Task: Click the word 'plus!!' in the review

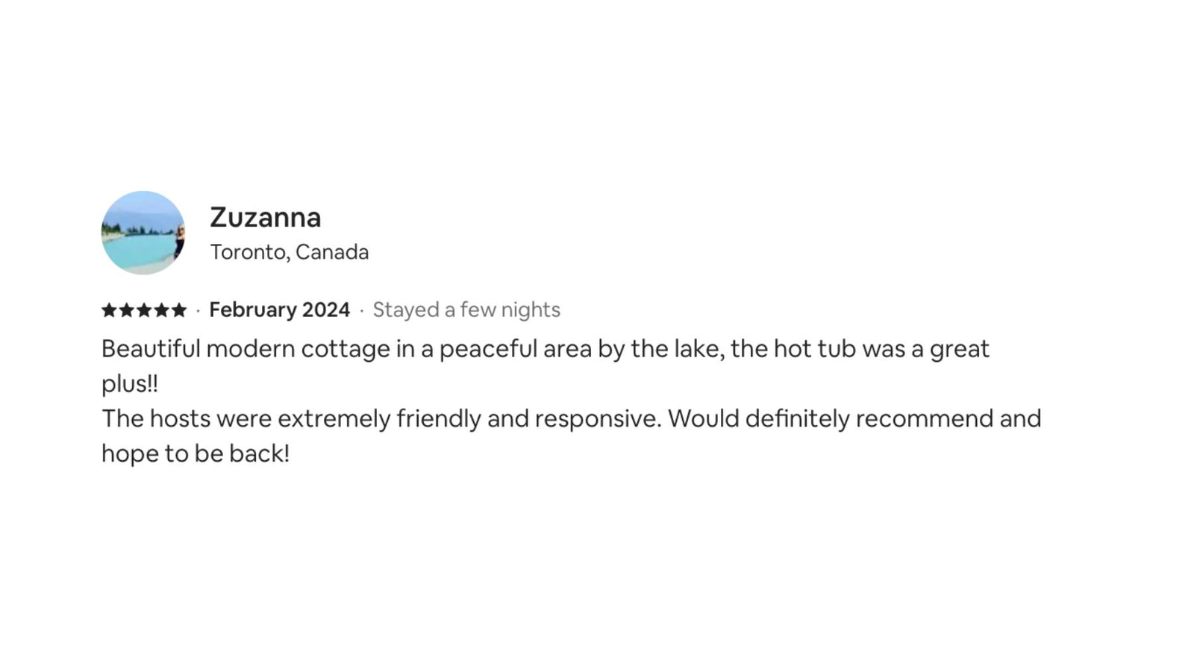Action: pos(130,384)
